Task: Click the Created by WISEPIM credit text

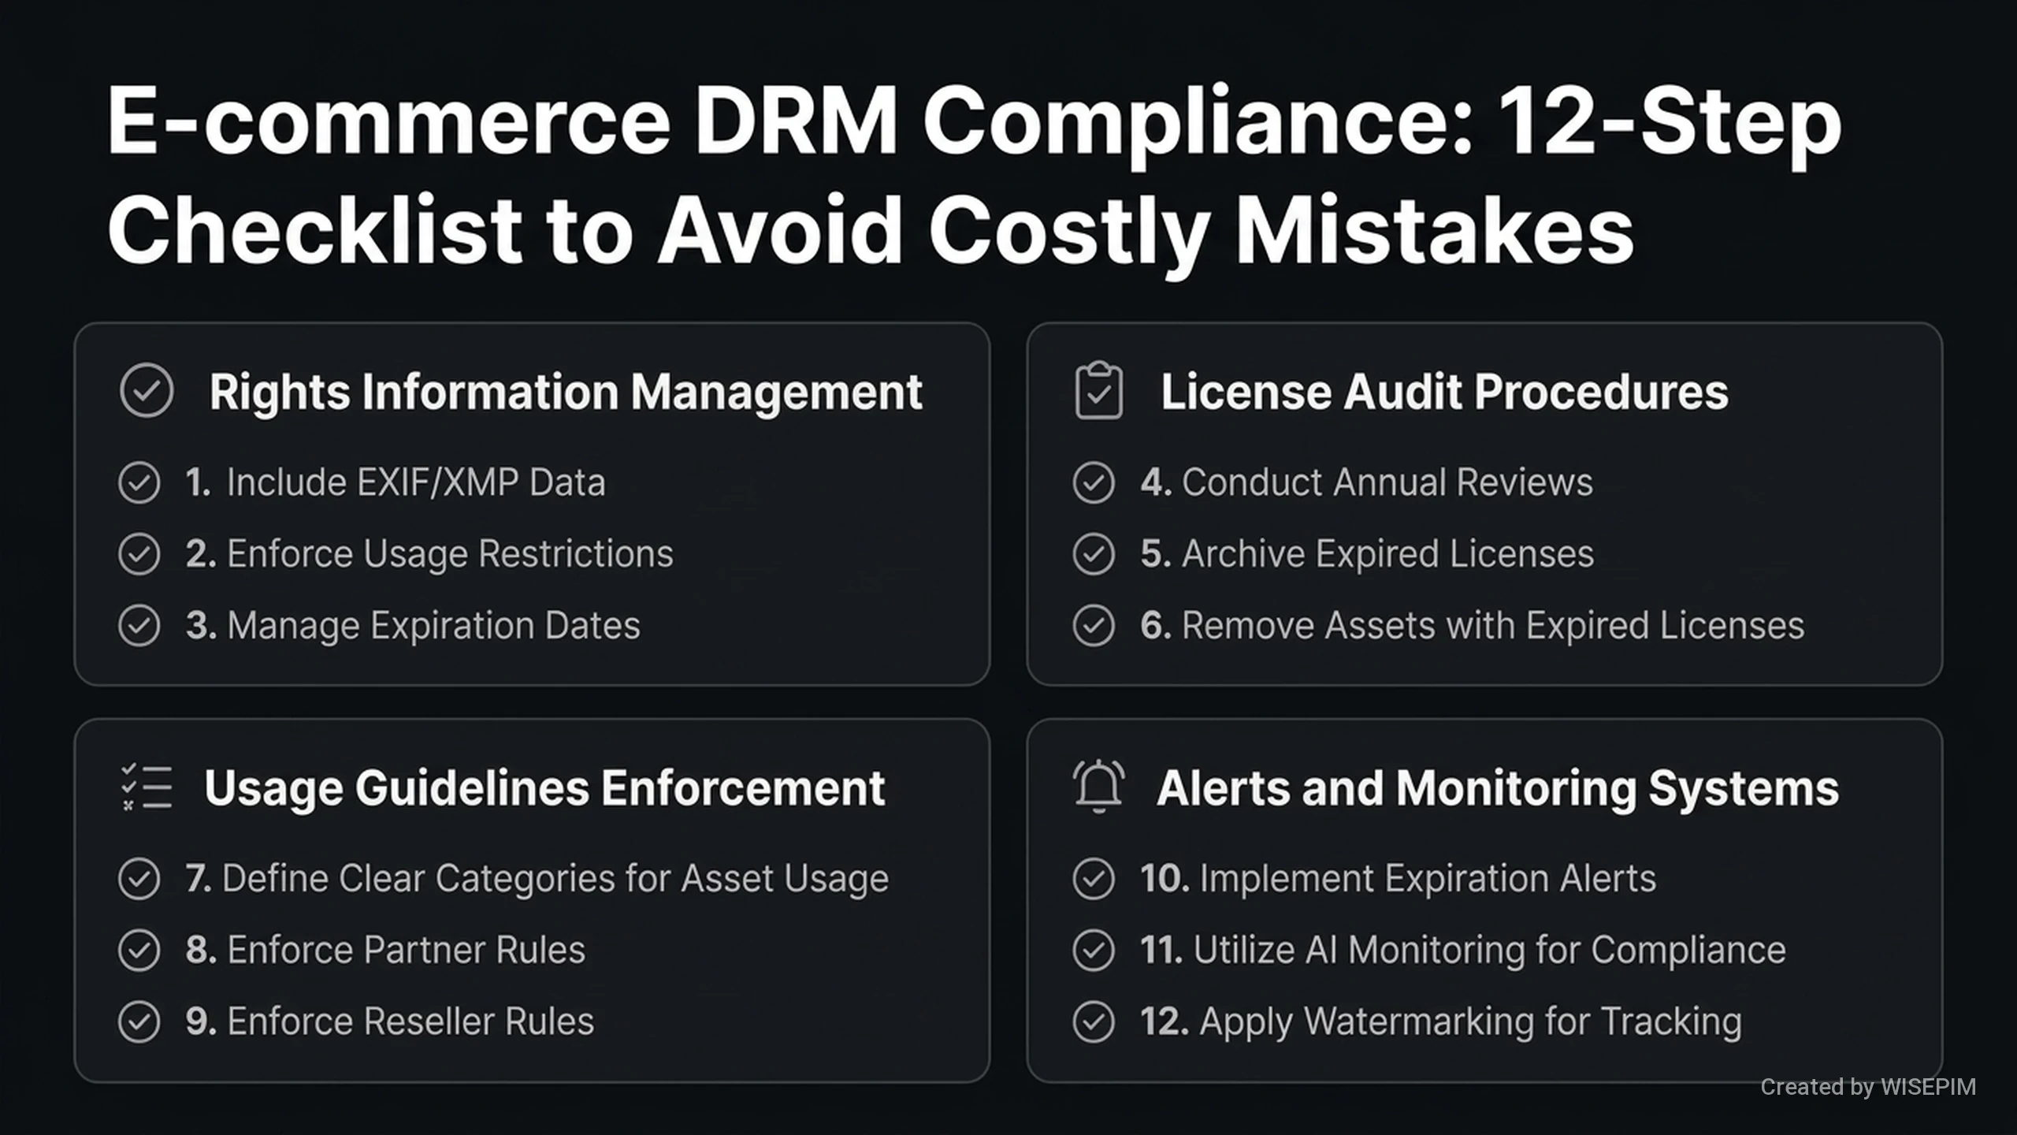Action: (1868, 1087)
